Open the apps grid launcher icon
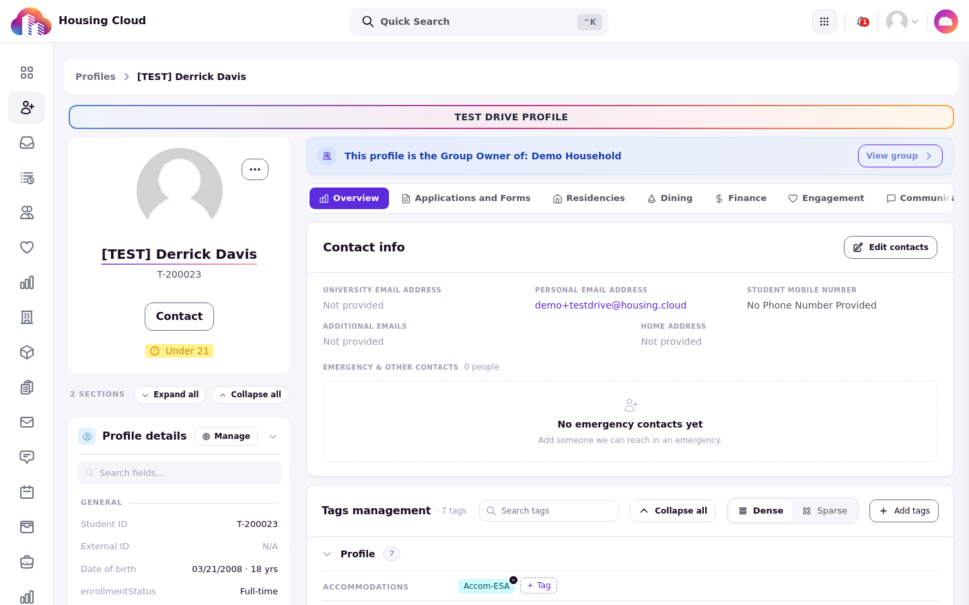The width and height of the screenshot is (969, 605). [824, 22]
